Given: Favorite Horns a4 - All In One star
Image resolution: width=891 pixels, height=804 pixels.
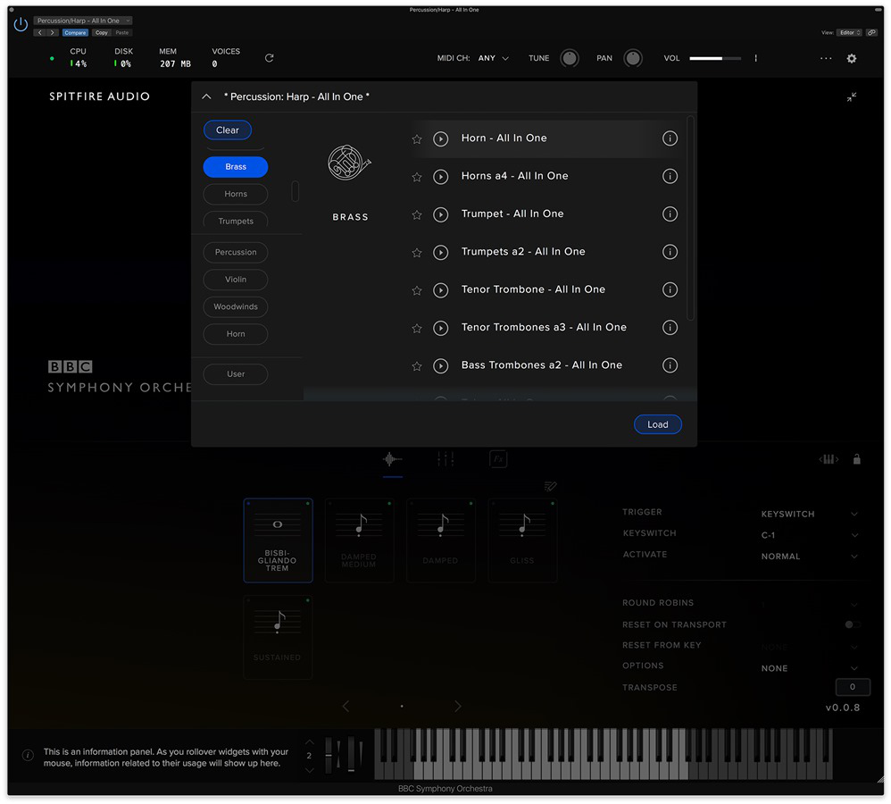Looking at the screenshot, I should tap(417, 177).
